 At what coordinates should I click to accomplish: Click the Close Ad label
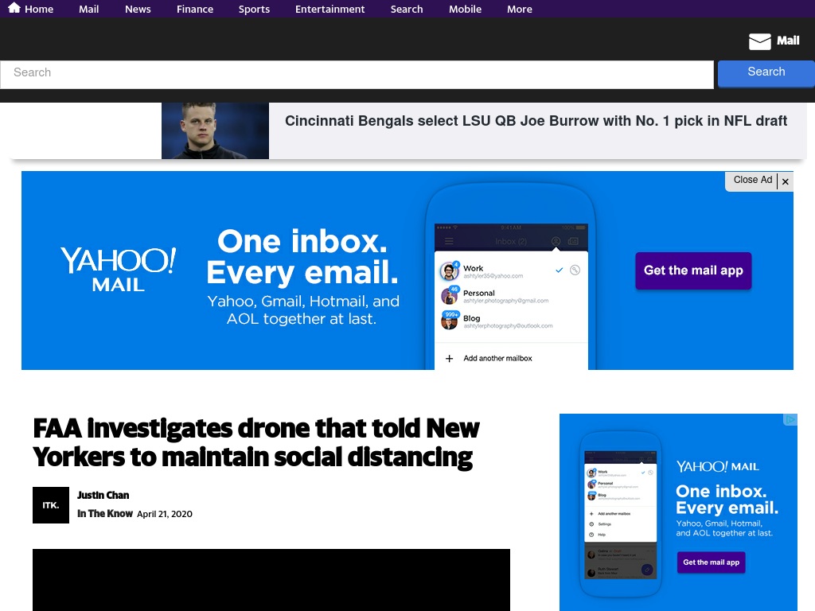coord(753,180)
